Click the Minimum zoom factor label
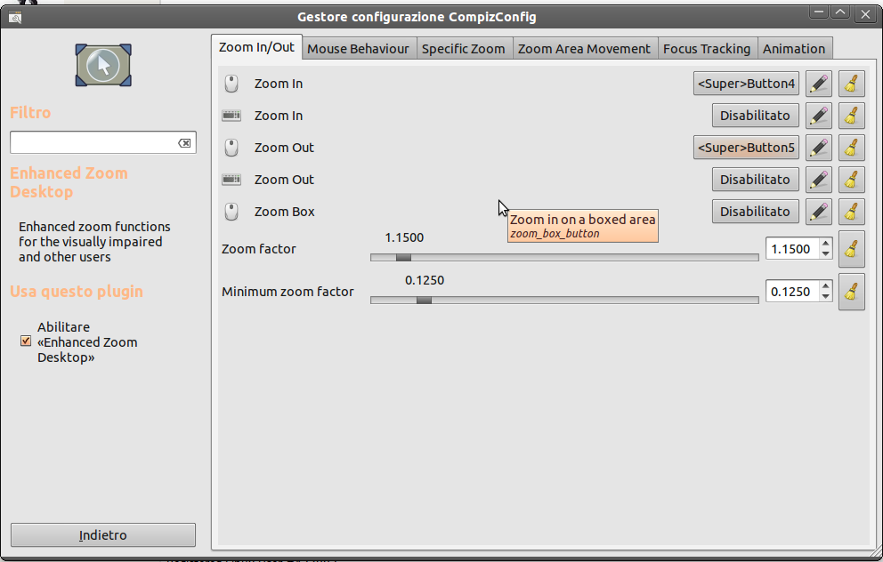This screenshot has width=883, height=562. click(288, 292)
